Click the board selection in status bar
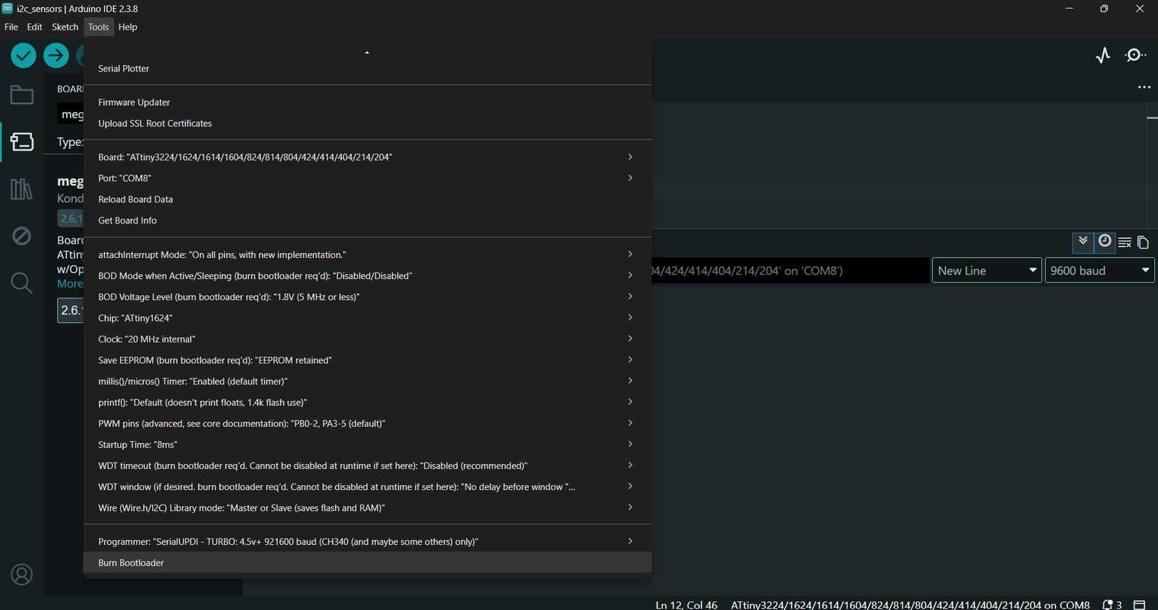The height and width of the screenshot is (610, 1158). click(x=910, y=605)
